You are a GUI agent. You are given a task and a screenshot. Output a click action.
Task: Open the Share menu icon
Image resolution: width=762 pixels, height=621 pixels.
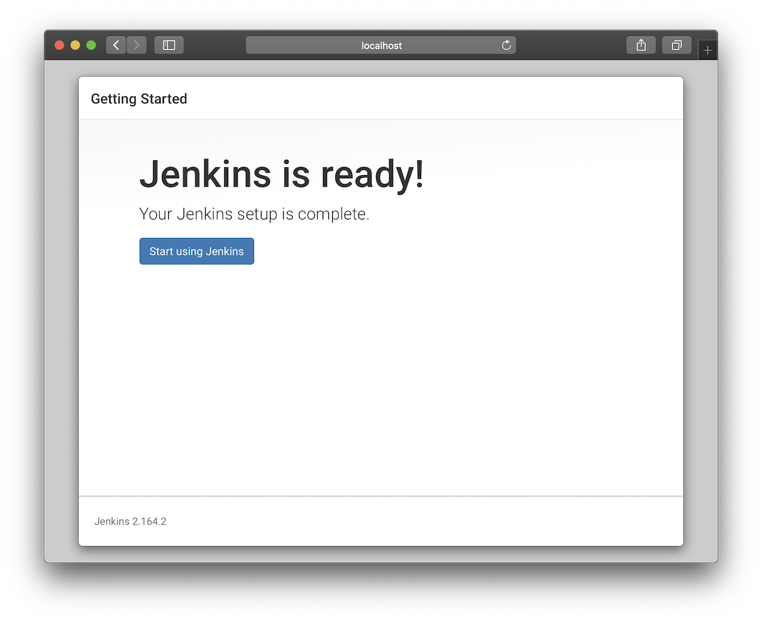[641, 45]
